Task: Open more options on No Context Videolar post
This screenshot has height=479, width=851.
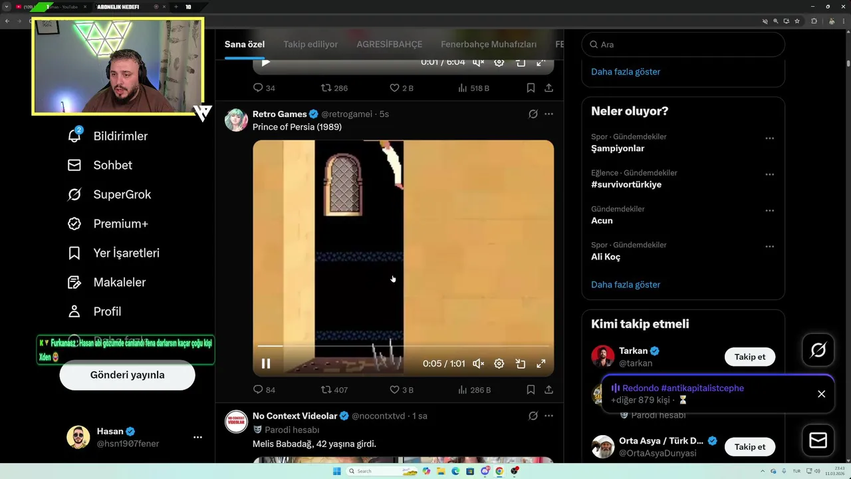Action: coord(548,416)
